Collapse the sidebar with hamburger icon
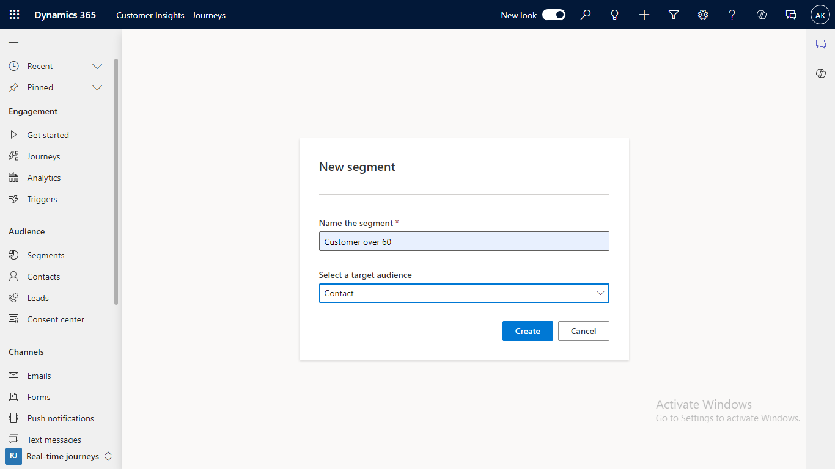The image size is (835, 469). (x=13, y=42)
